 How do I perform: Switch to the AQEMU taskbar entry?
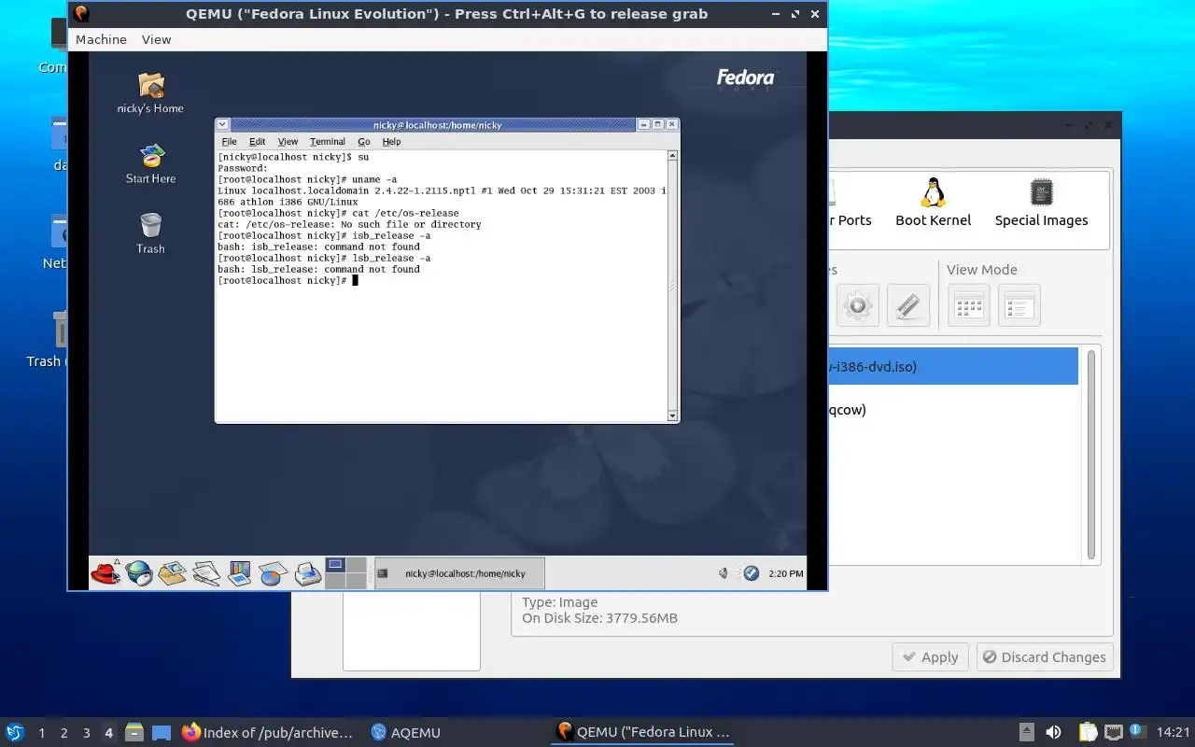click(x=406, y=732)
